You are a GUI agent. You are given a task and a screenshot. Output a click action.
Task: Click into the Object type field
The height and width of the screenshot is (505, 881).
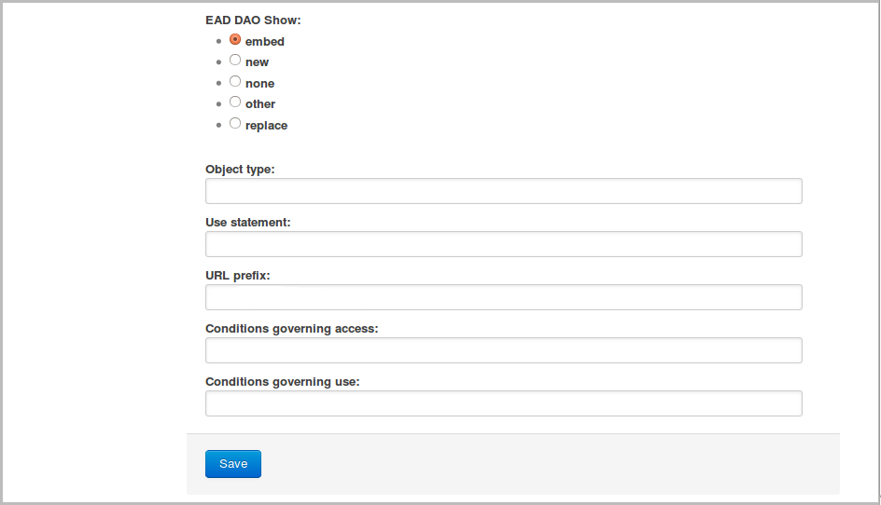click(503, 191)
